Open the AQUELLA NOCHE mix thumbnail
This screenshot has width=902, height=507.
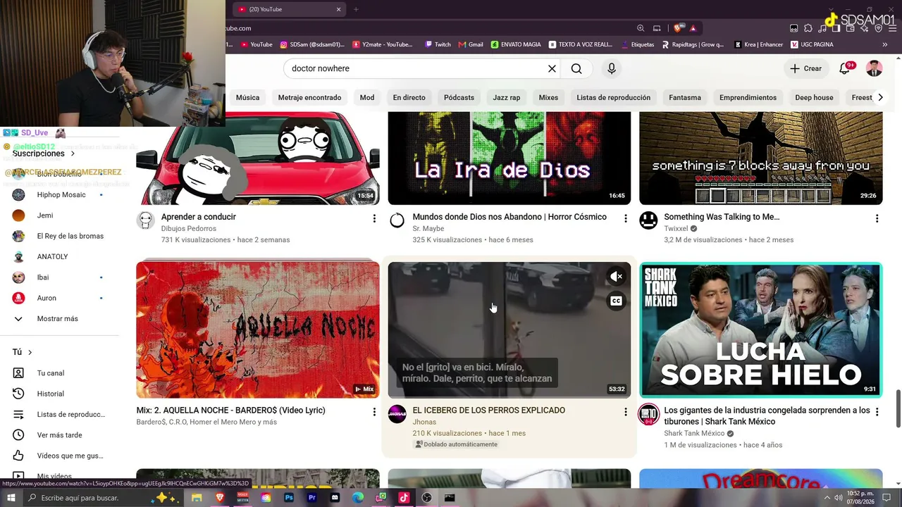[x=258, y=330]
